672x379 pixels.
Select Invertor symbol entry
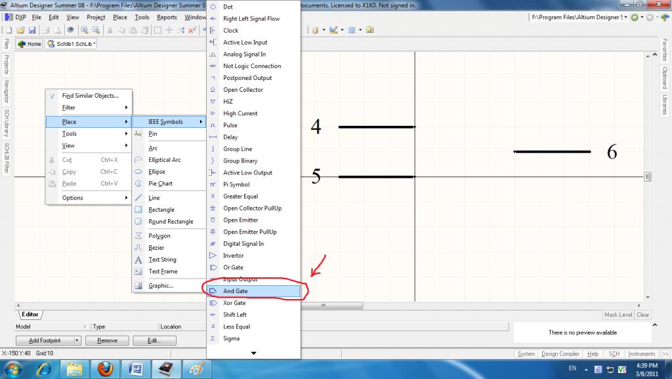(253, 255)
